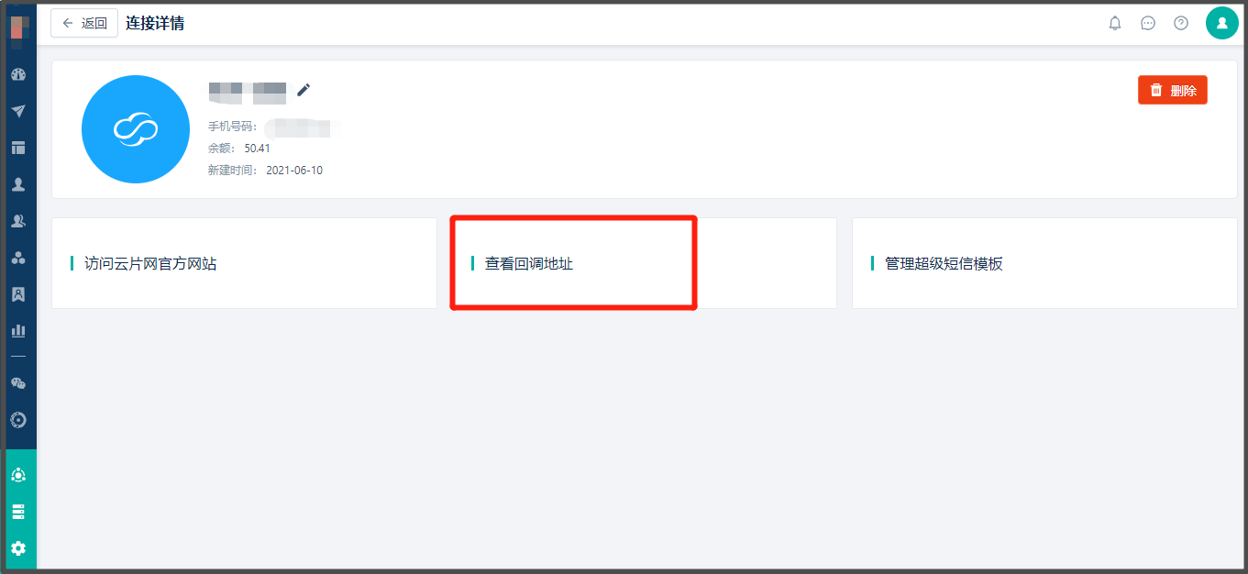Click the blue cloud connection logo

tap(136, 129)
